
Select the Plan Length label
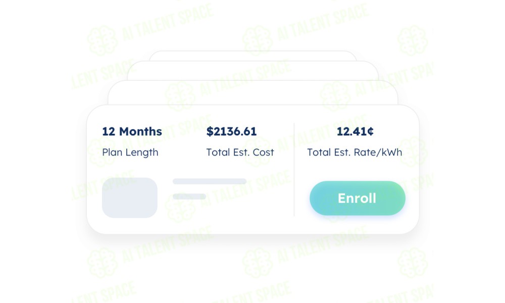click(130, 153)
